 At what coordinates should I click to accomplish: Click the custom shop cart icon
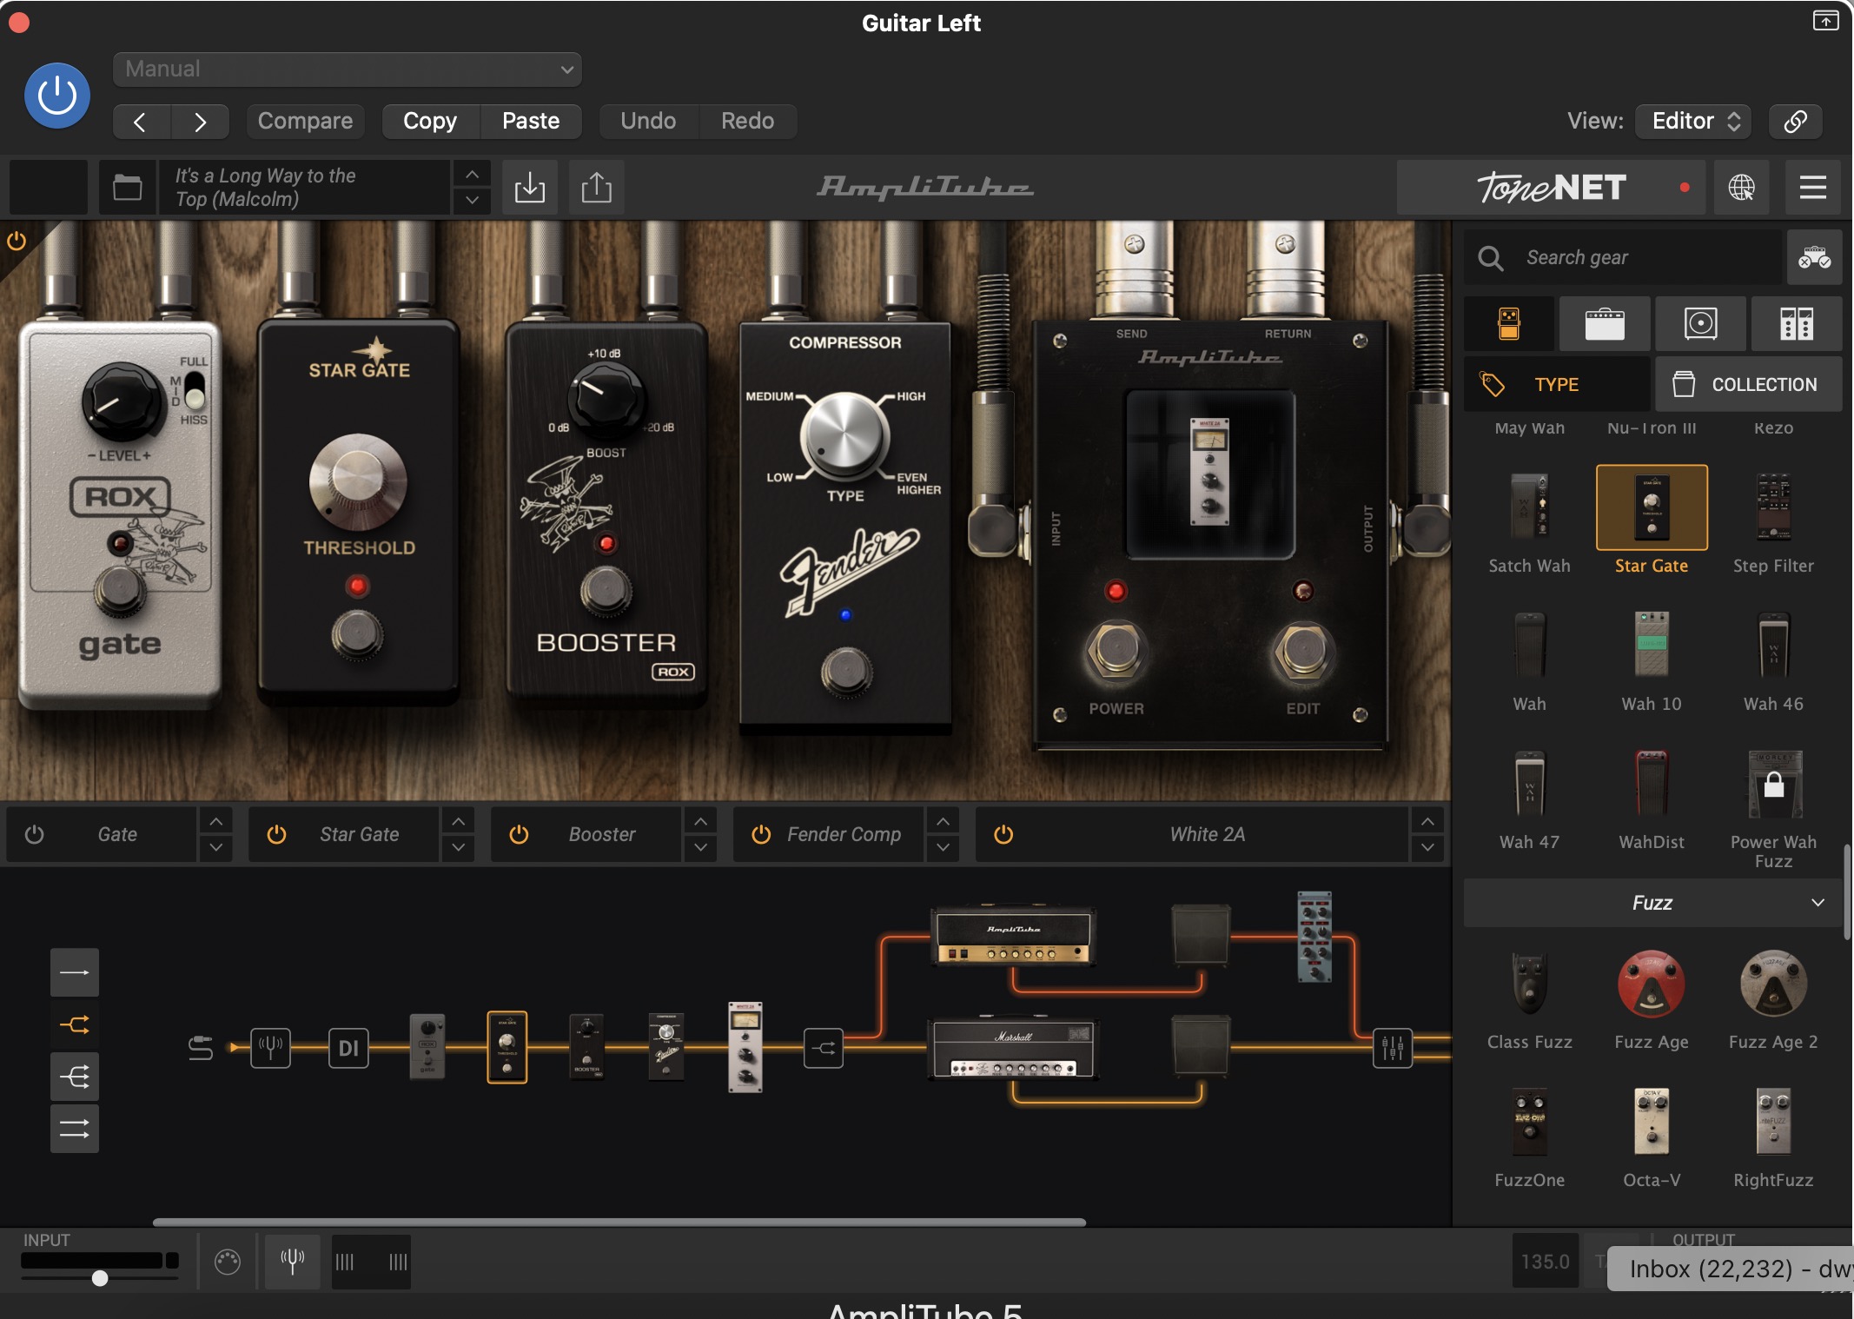(1814, 258)
